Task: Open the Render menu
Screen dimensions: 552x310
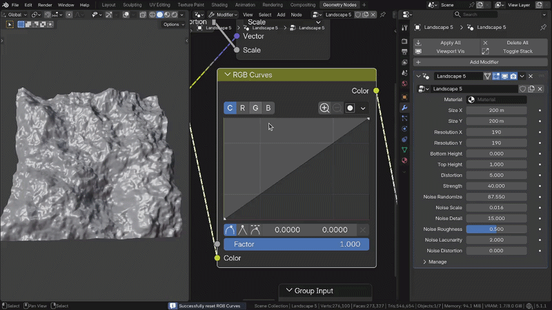Action: (x=45, y=5)
